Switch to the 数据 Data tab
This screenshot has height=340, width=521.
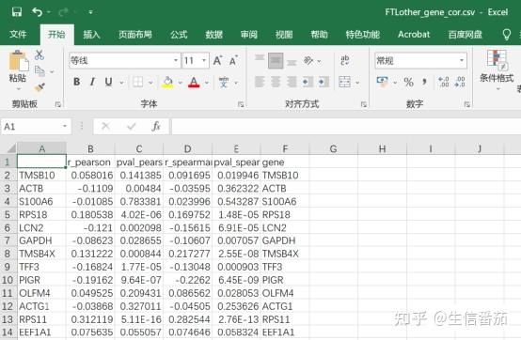(x=213, y=35)
